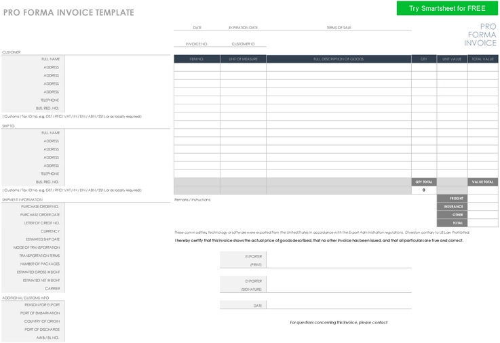The width and height of the screenshot is (500, 343).
Task: Click the Try Smartsheet for FREE button
Action: pyautogui.click(x=447, y=8)
